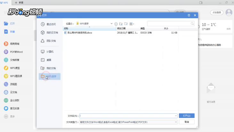Open the 最近访问 recent locations entry
This screenshot has width=234, height=132.
click(x=49, y=24)
